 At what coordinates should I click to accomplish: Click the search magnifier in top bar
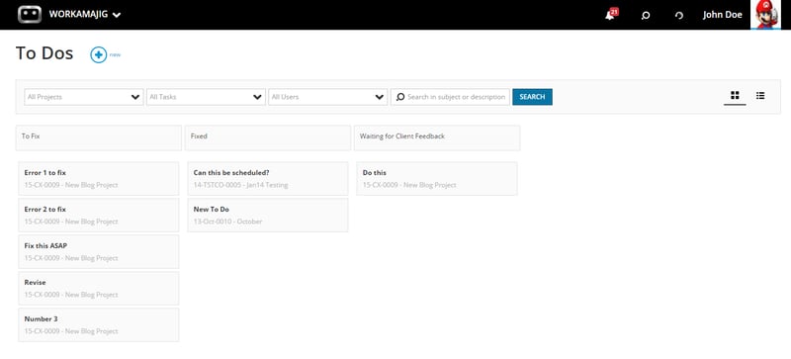[645, 15]
